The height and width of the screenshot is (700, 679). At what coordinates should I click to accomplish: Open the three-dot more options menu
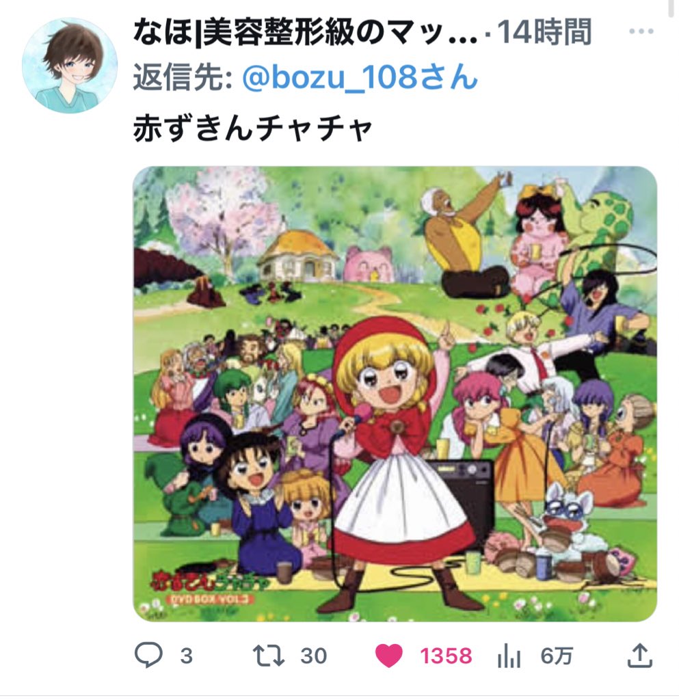(x=641, y=31)
